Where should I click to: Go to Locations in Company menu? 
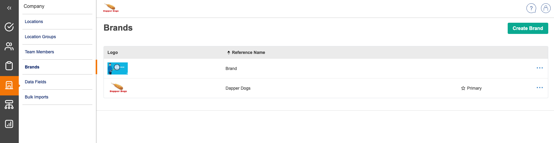click(34, 22)
